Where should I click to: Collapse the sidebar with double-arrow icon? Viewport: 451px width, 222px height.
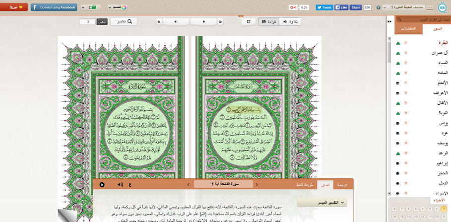pyautogui.click(x=389, y=21)
